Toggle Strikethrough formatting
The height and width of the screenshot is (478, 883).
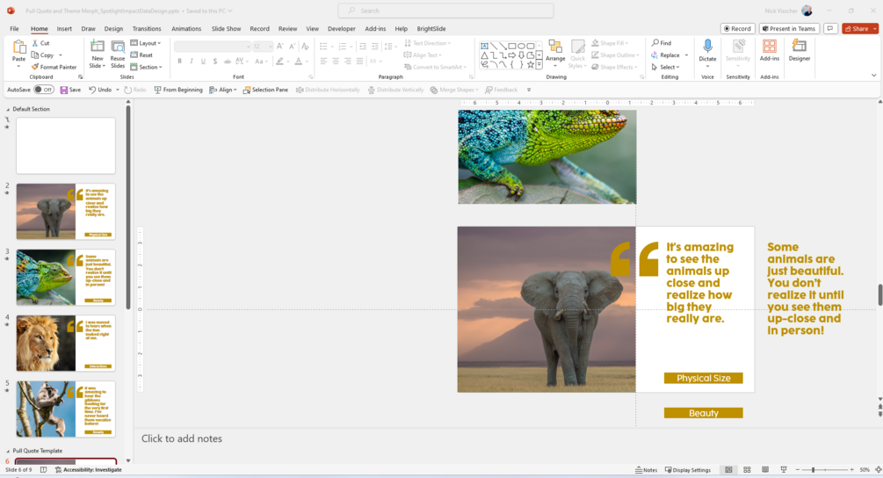[x=227, y=61]
